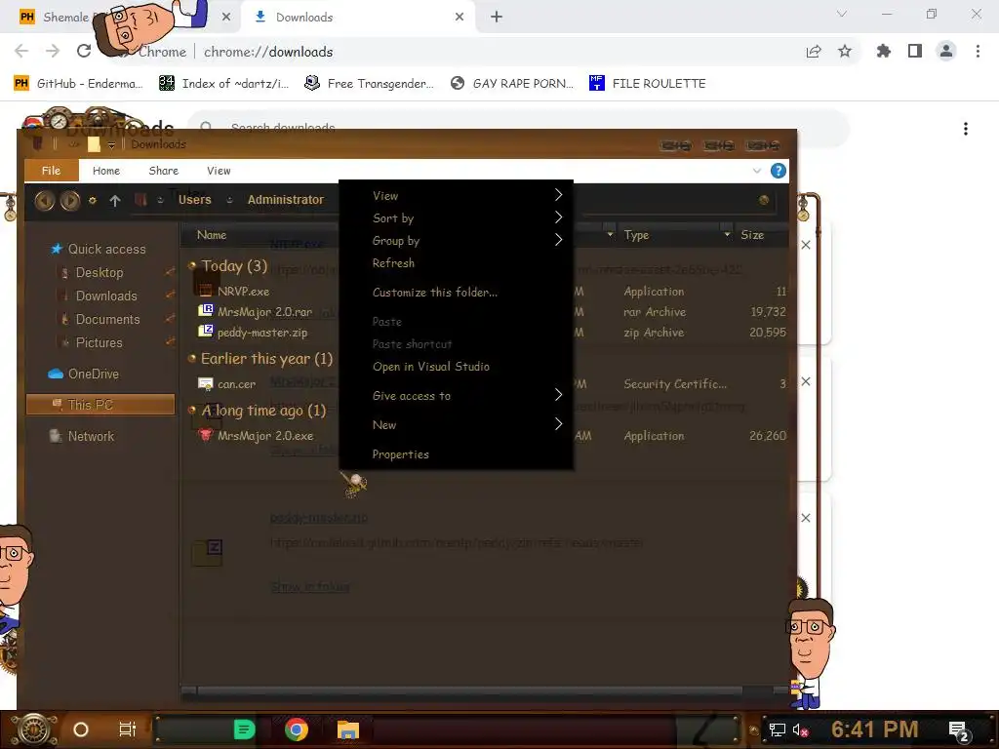999x749 pixels.
Task: Open Cortana circle on the taskbar
Action: pos(81,729)
